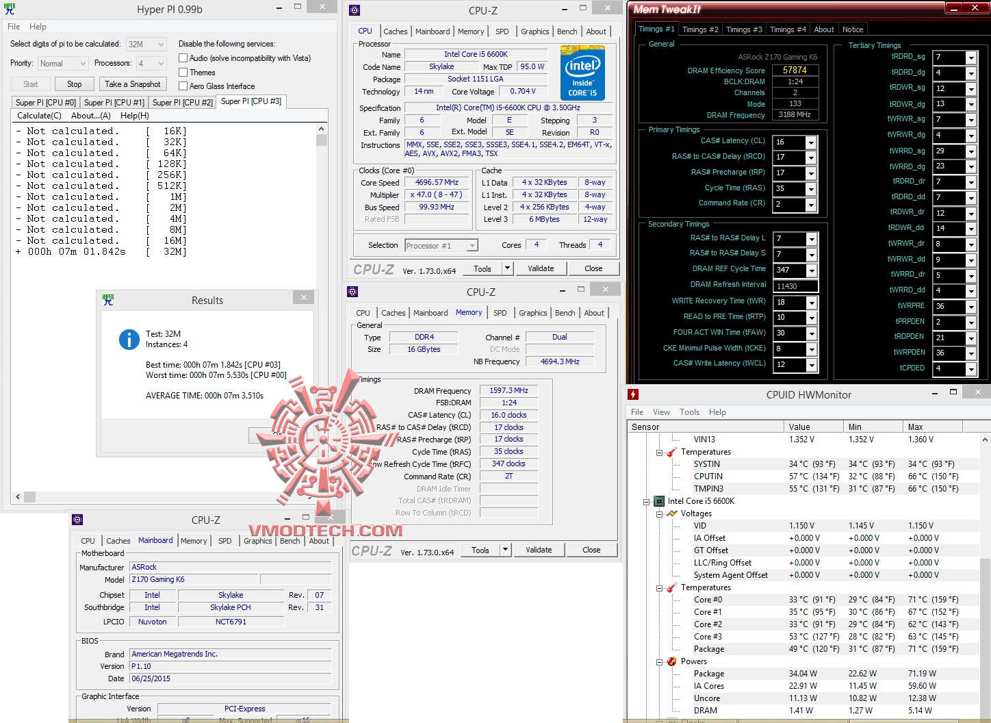This screenshot has height=723, width=991.
Task: Click the Value column header in HWMonitor
Action: pos(813,427)
